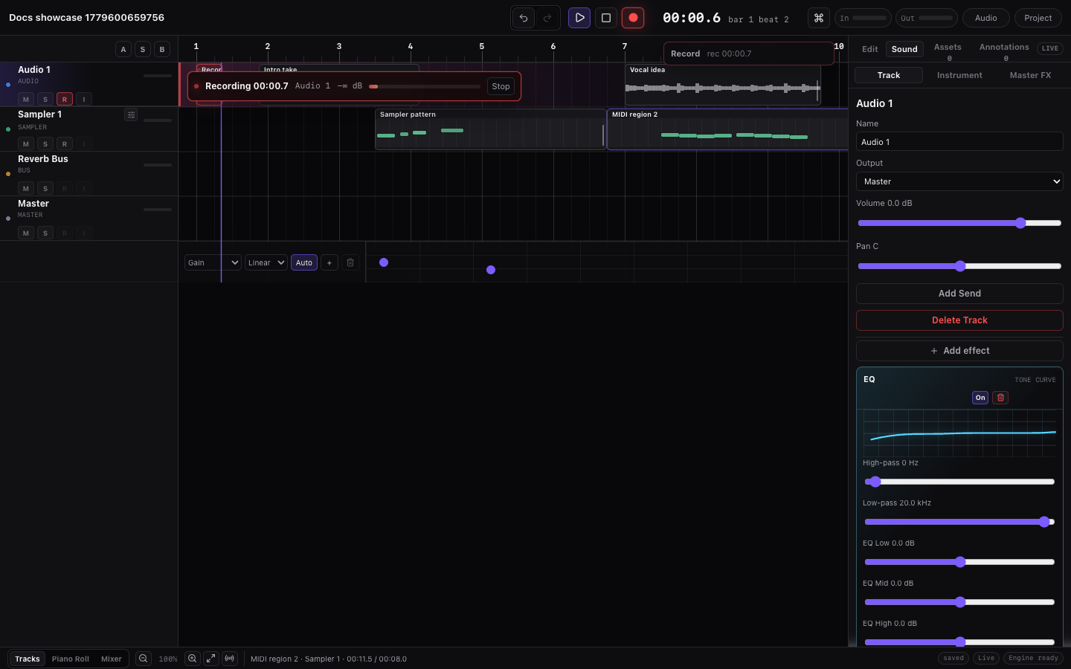Switch to the Piano Roll view
The width and height of the screenshot is (1071, 669).
click(71, 659)
